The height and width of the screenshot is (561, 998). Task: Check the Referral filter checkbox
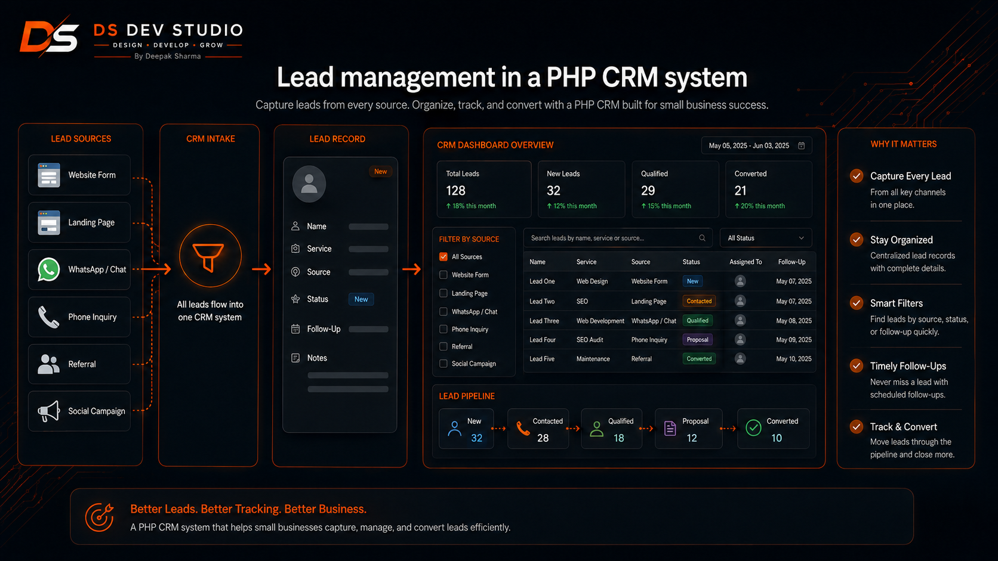pos(443,346)
